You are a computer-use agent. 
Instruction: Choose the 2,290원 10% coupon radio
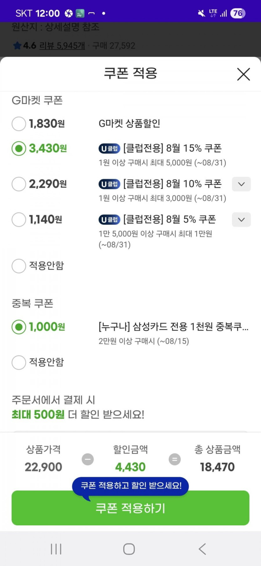pyautogui.click(x=19, y=184)
